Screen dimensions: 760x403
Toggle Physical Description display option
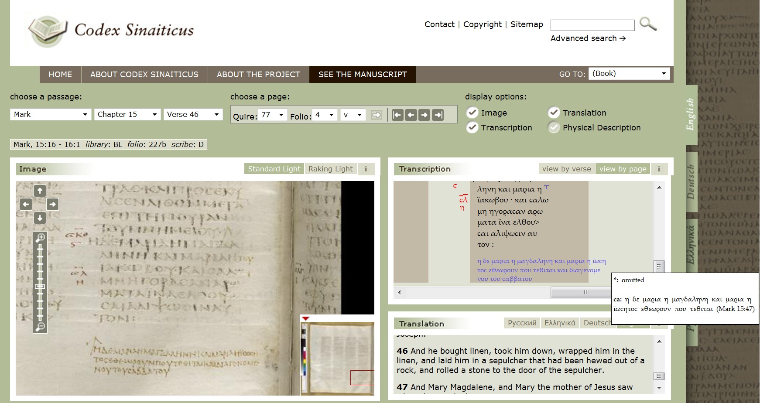(x=554, y=127)
